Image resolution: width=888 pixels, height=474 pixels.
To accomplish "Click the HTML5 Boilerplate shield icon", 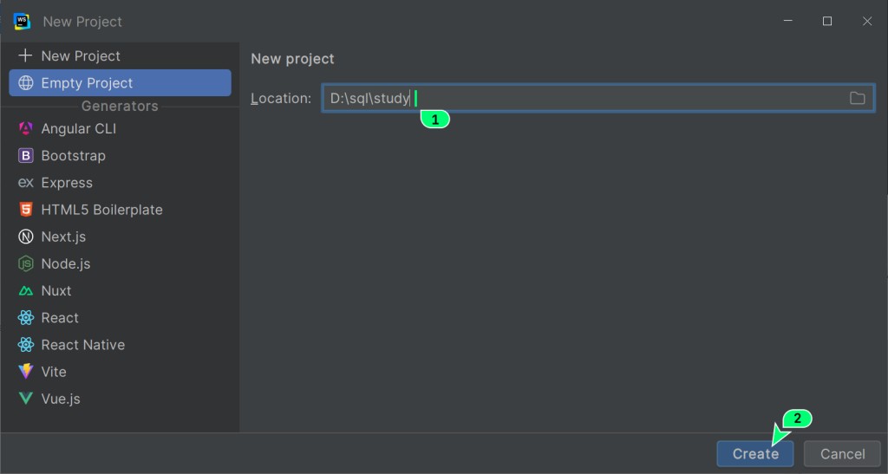I will (26, 210).
